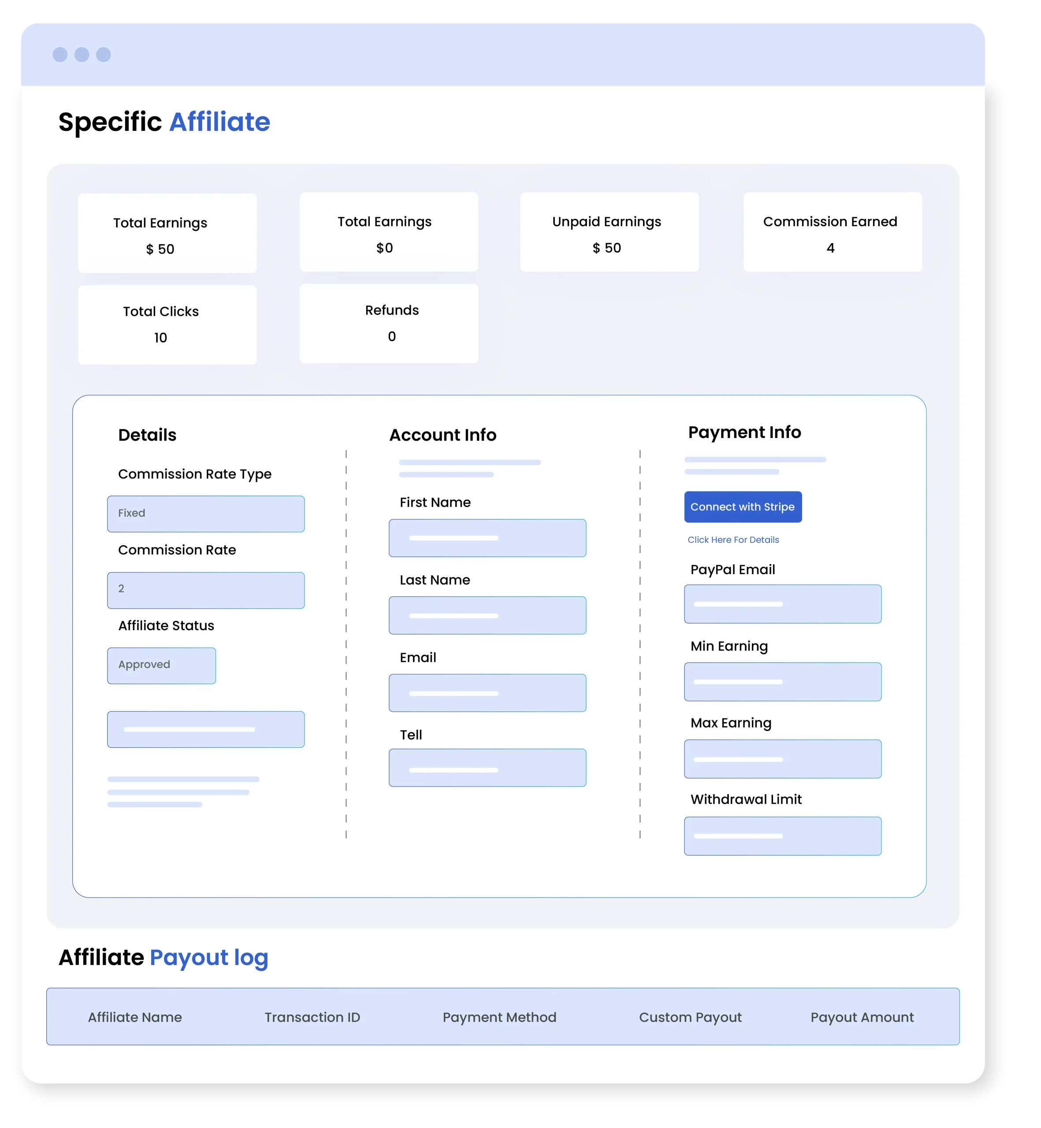Focus the Last Name input field
The image size is (1041, 1128).
pyautogui.click(x=487, y=615)
